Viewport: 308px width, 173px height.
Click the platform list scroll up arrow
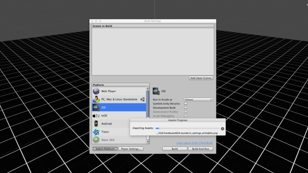[148, 89]
